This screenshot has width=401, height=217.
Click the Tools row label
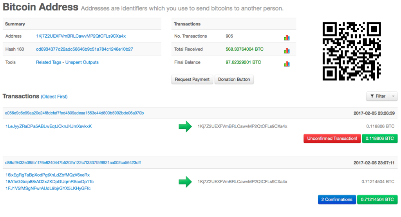pos(11,62)
